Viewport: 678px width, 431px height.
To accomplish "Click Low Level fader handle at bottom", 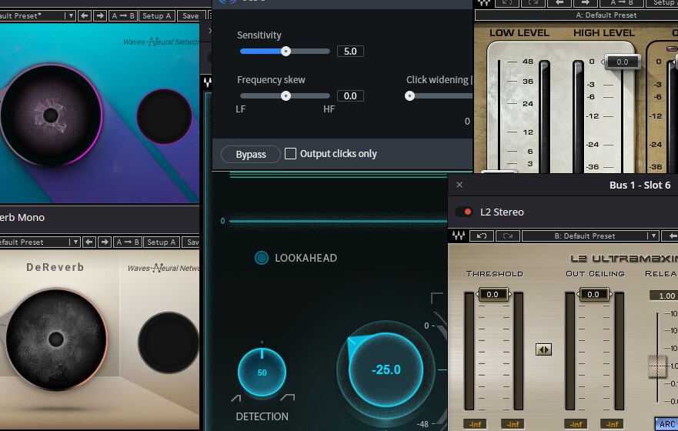I will [499, 172].
